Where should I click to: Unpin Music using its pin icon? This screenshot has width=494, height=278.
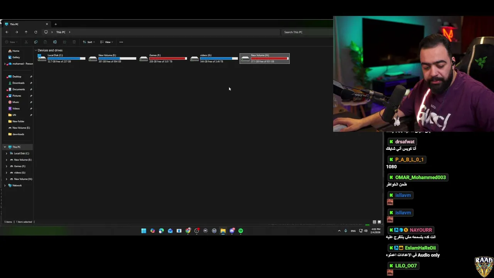click(x=31, y=102)
